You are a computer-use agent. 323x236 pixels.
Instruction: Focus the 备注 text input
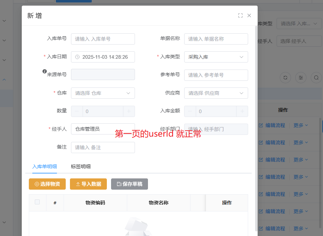103,147
